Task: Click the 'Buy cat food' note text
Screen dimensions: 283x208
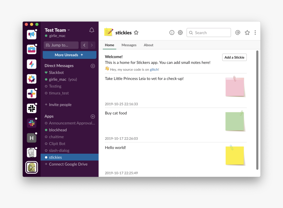Action: click(116, 113)
